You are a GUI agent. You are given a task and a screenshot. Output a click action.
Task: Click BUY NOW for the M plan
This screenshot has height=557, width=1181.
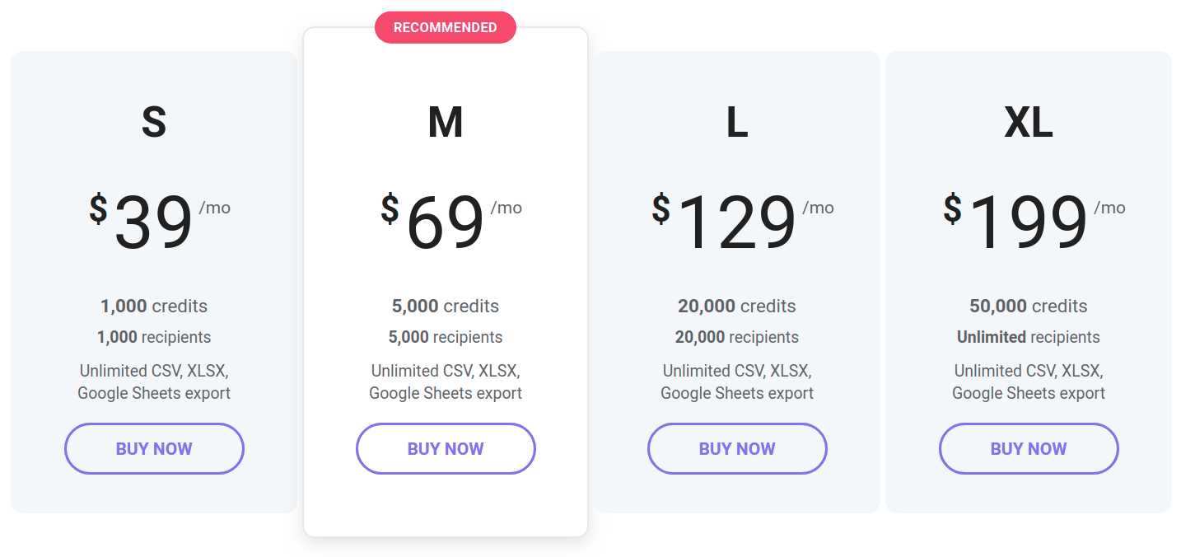point(446,448)
